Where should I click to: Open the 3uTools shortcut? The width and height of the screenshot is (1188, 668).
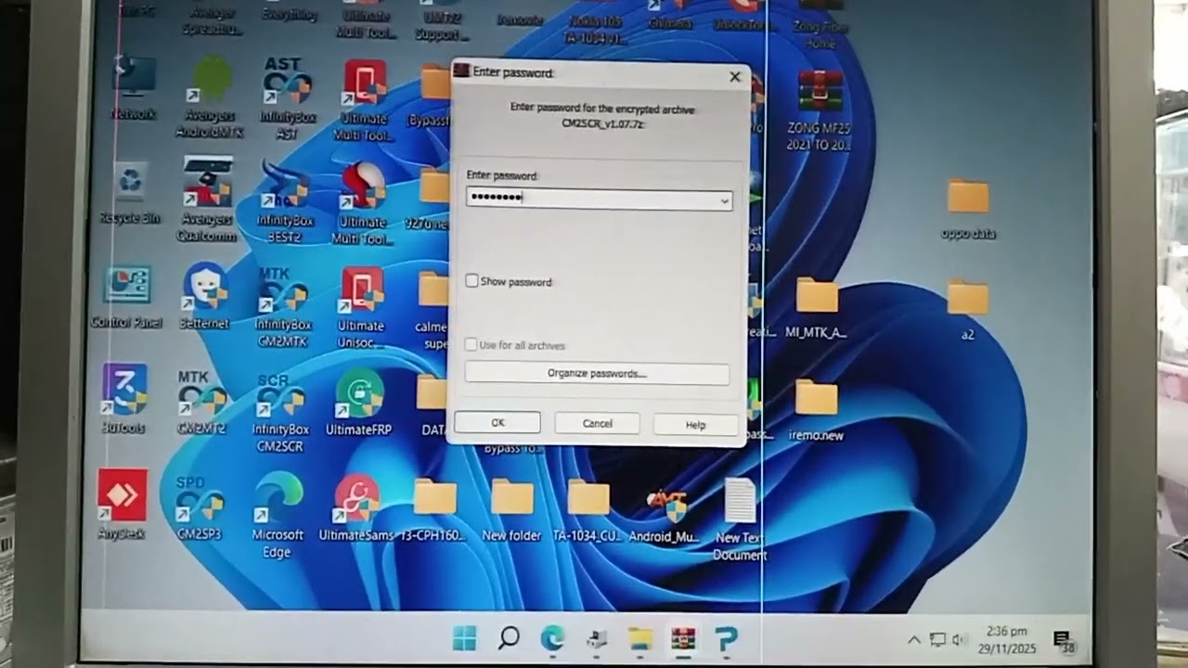point(124,399)
